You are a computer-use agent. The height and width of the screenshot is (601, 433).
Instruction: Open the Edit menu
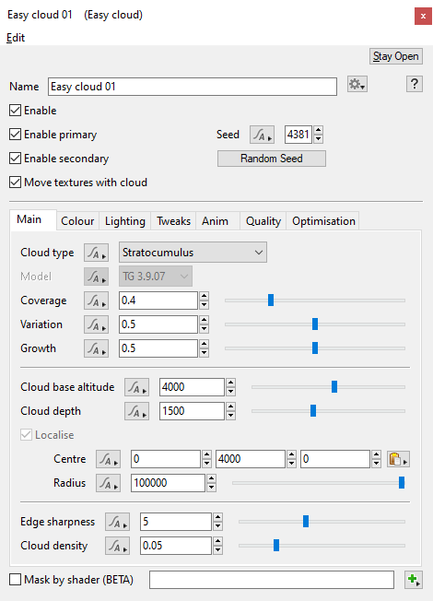[x=16, y=38]
